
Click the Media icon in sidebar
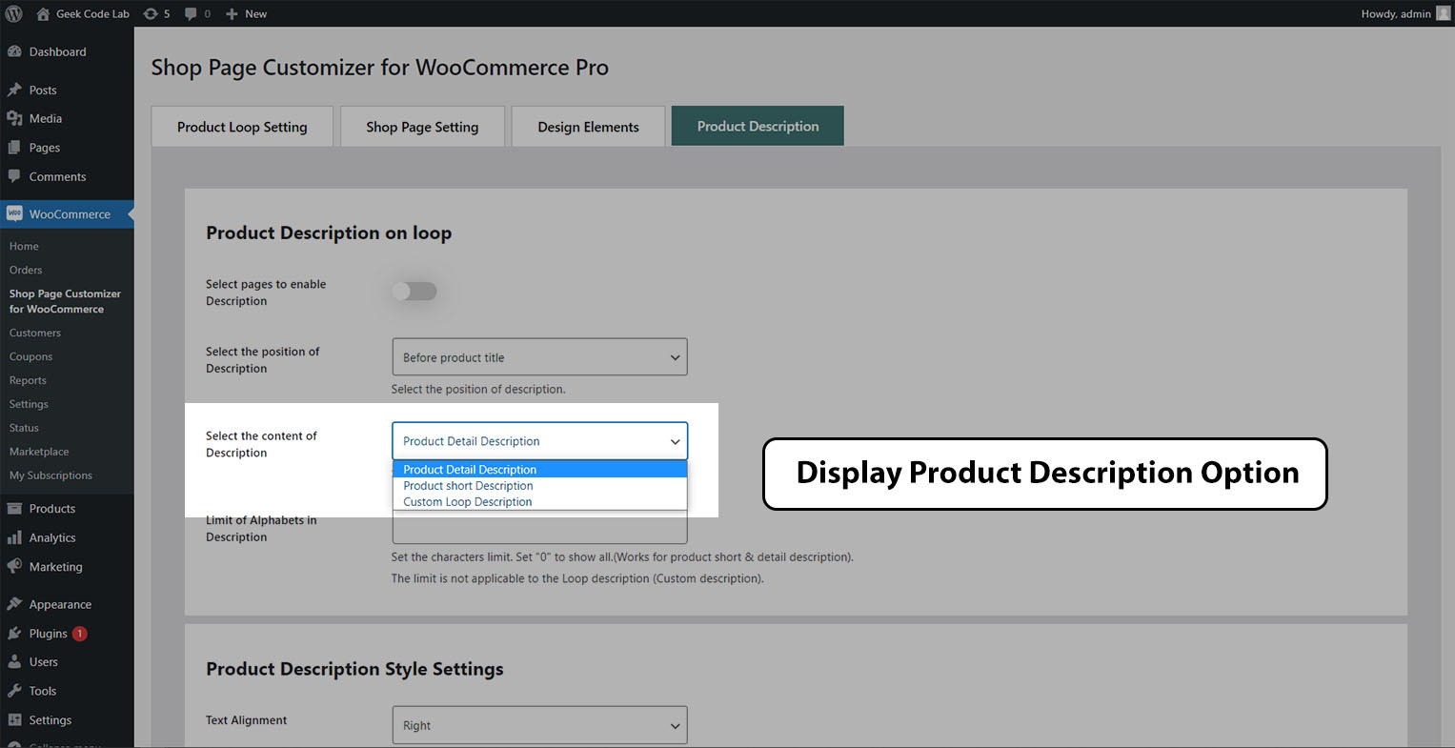click(14, 118)
